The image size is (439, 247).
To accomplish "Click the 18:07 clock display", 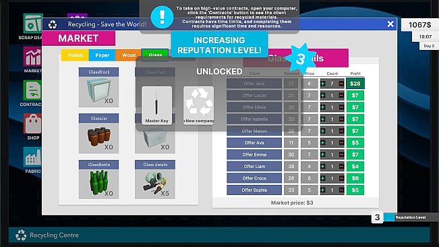I will point(426,36).
